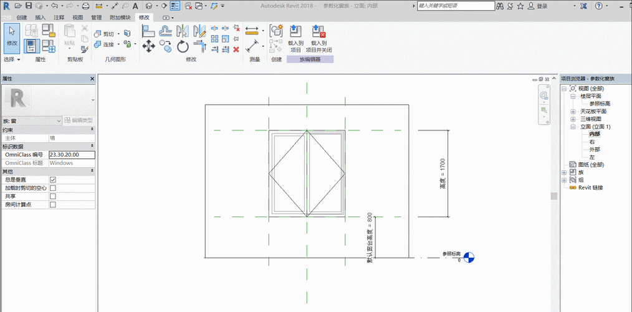Click the OmniClass 编号 input field
This screenshot has height=312, width=632.
pyautogui.click(x=72, y=155)
